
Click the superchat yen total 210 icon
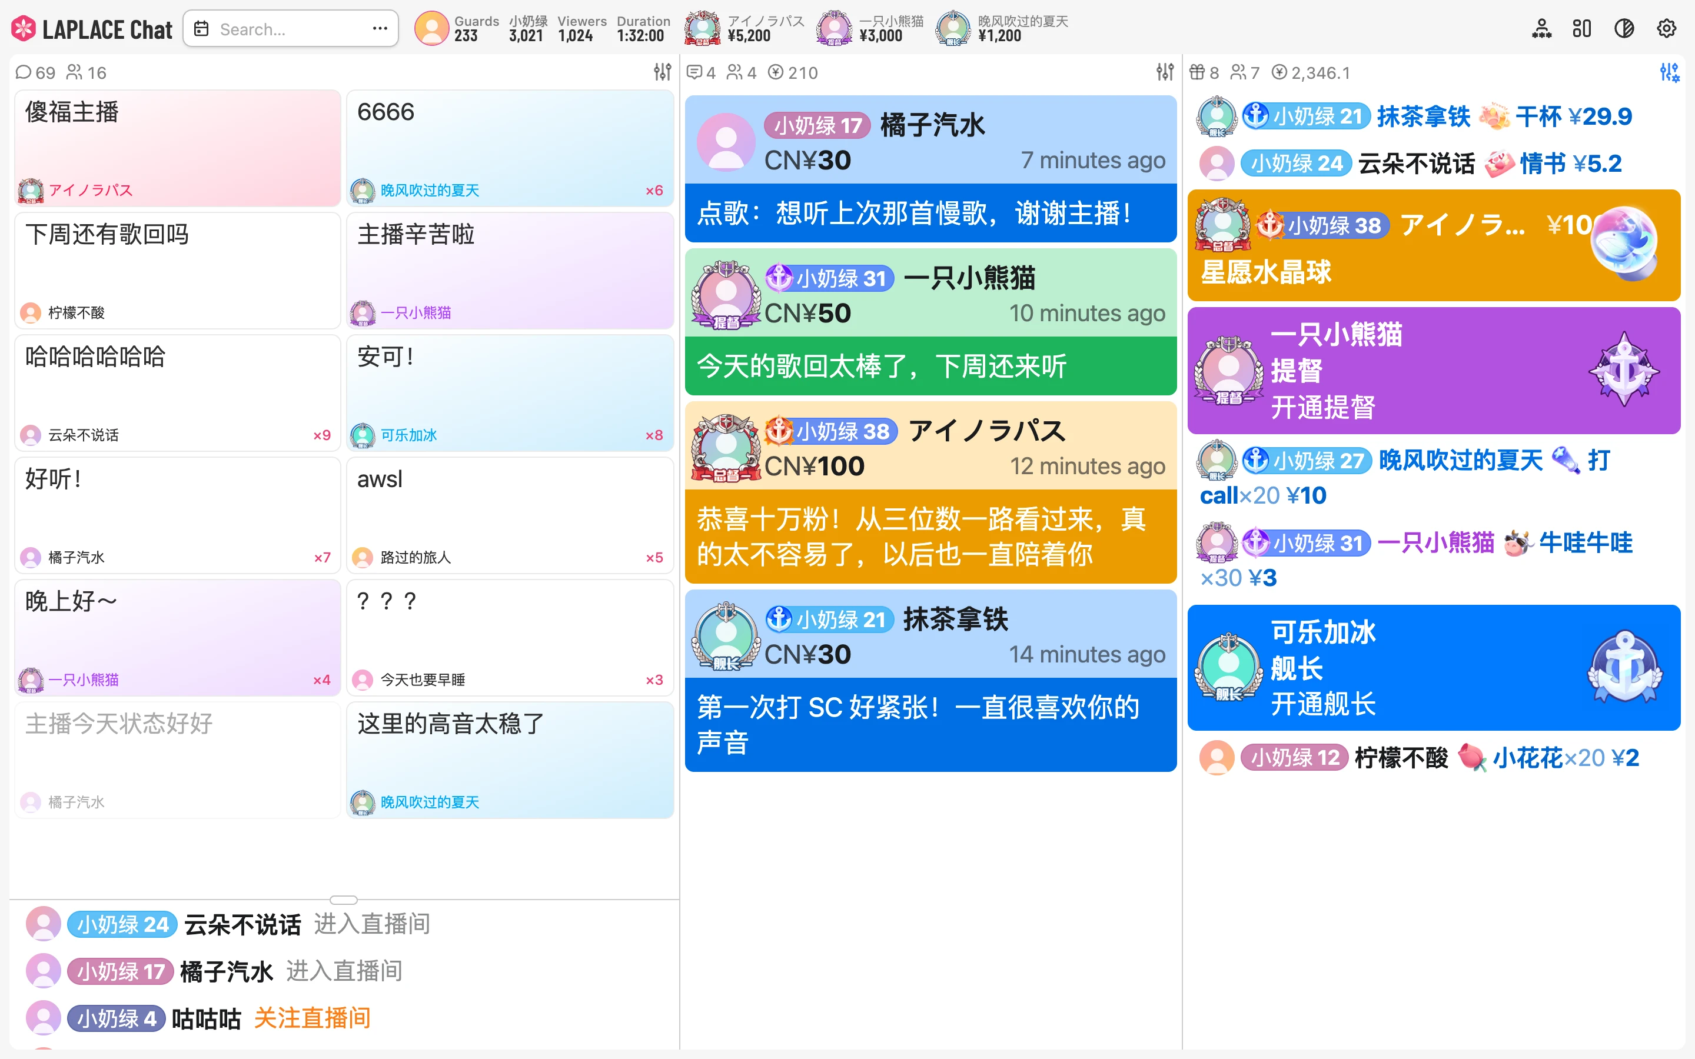pyautogui.click(x=775, y=72)
